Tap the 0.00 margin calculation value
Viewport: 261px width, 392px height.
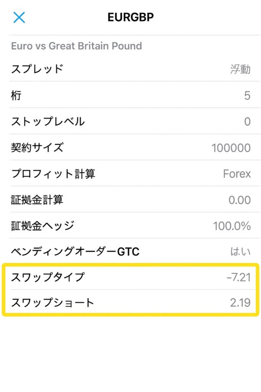click(x=239, y=200)
